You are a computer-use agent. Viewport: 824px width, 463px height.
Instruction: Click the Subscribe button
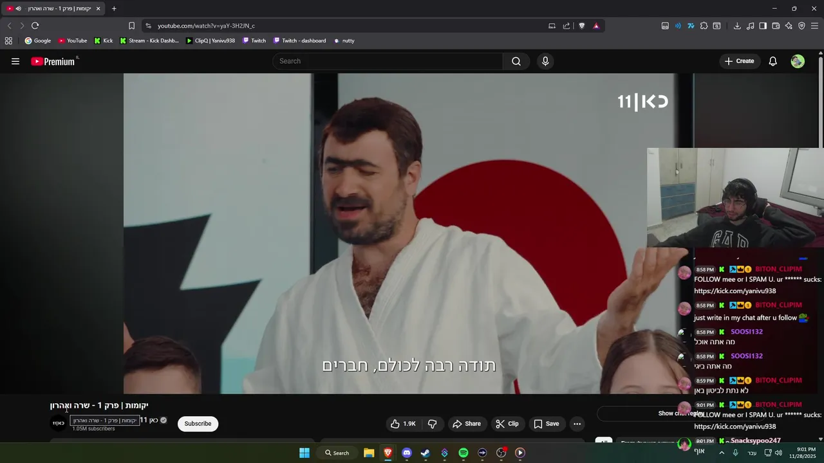point(198,424)
